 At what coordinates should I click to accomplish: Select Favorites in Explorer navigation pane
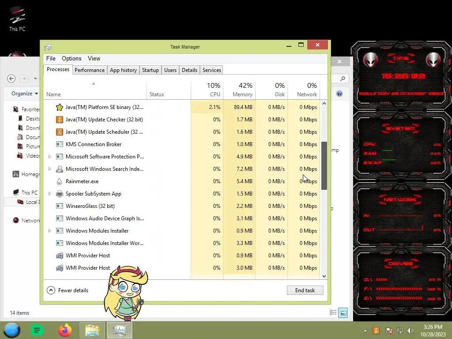(26, 109)
